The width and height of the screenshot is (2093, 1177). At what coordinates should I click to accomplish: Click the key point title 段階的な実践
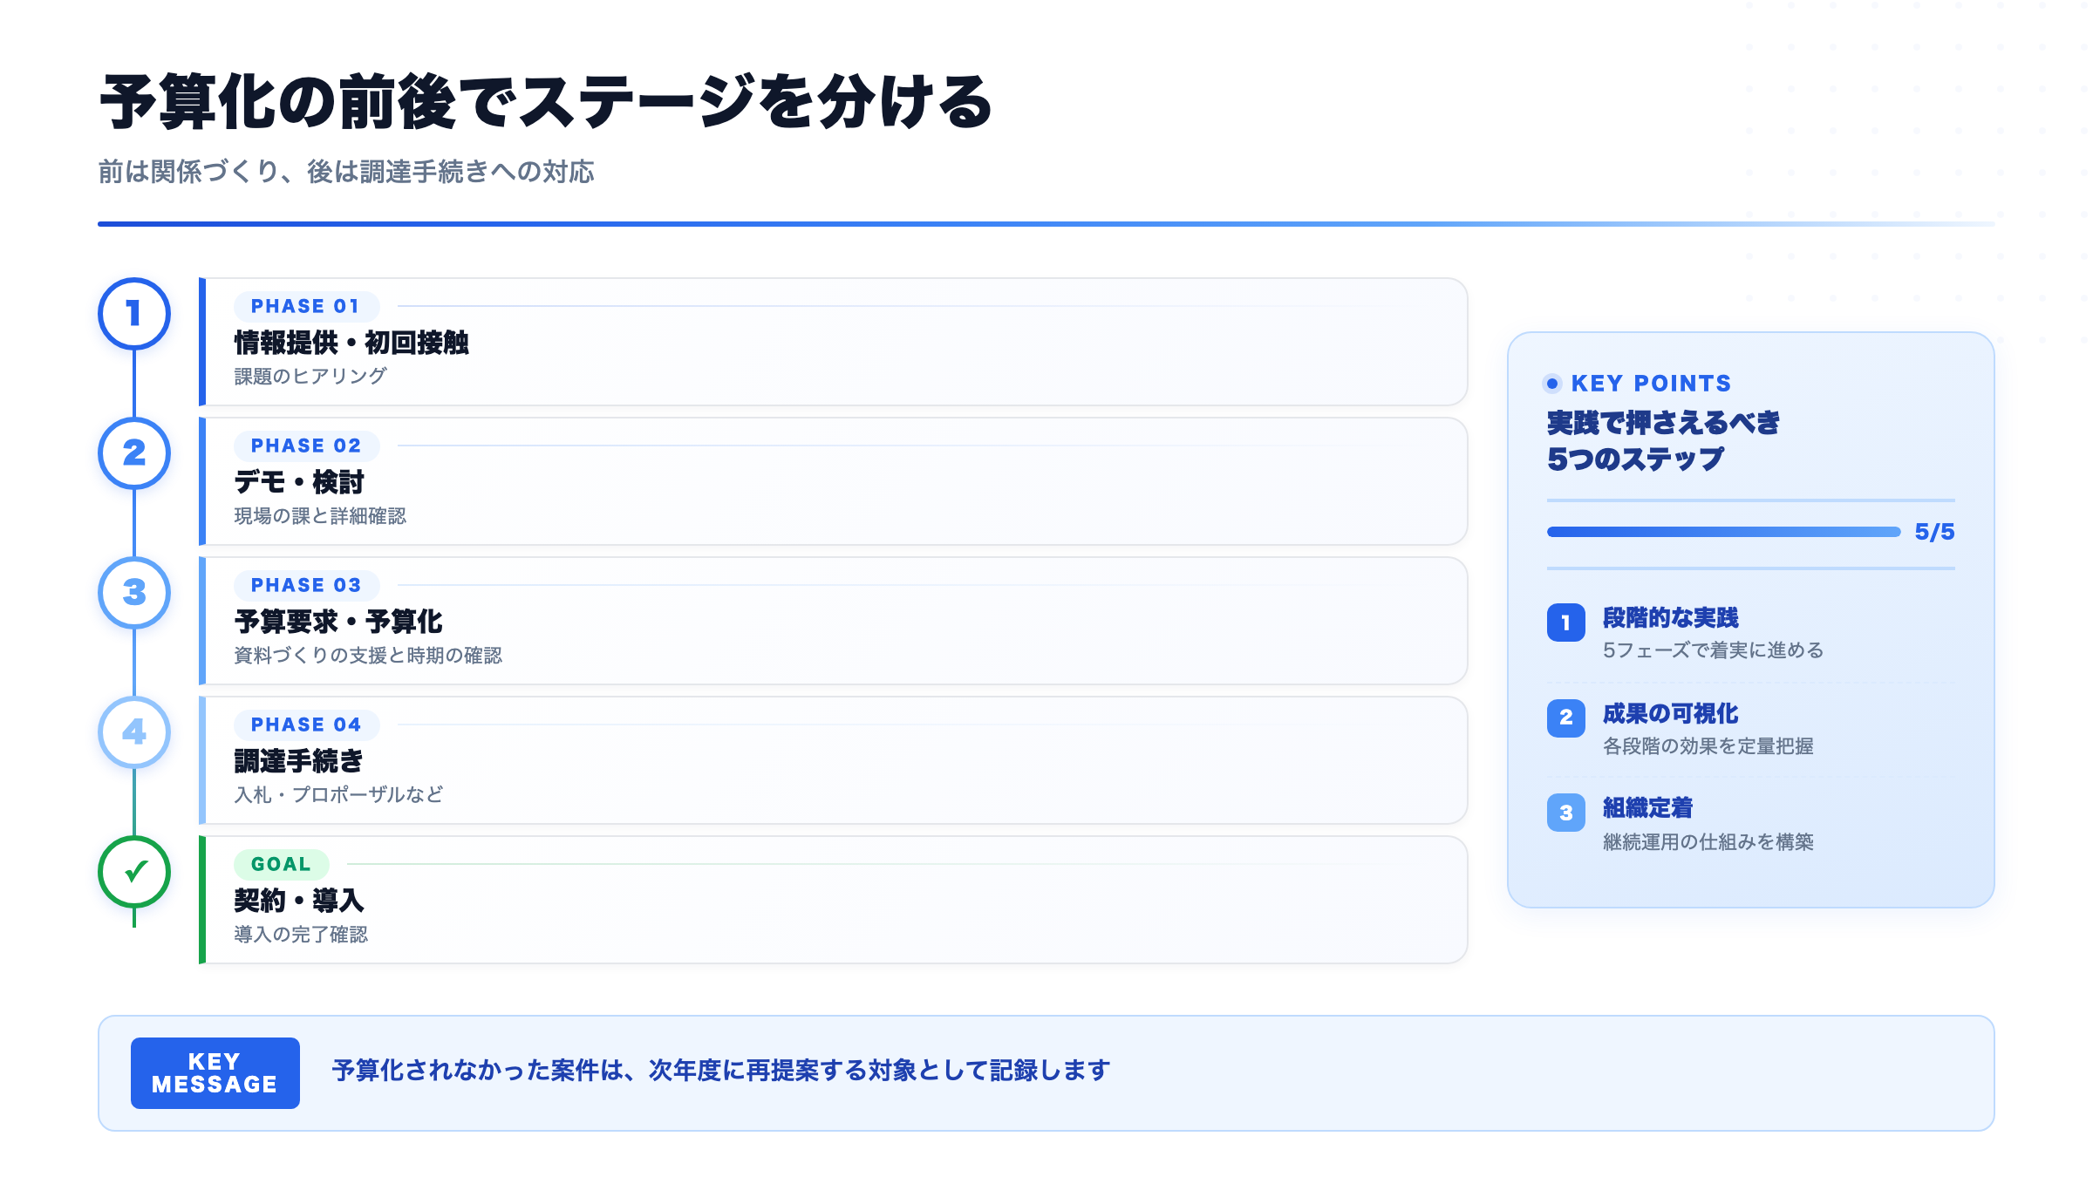tap(1671, 618)
